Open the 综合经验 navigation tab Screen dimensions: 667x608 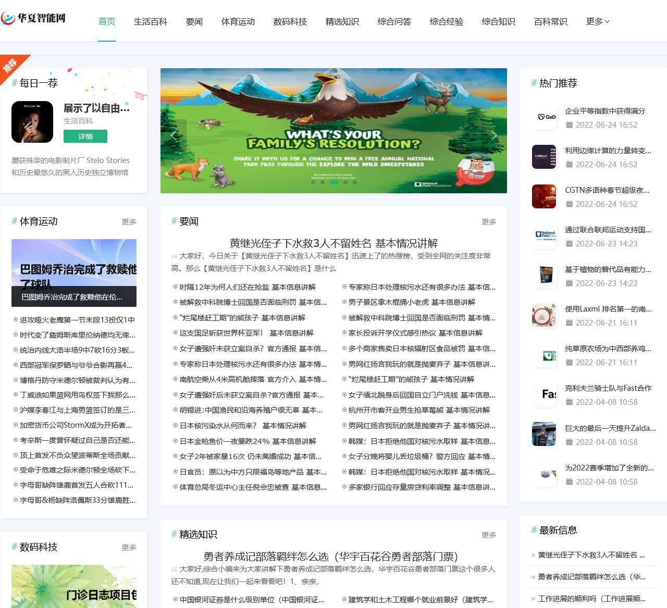point(447,21)
